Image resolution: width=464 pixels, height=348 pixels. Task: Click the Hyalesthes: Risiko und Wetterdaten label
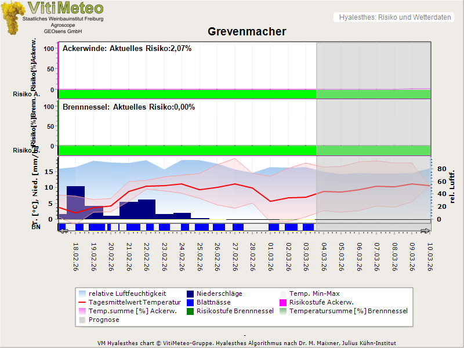click(x=394, y=17)
